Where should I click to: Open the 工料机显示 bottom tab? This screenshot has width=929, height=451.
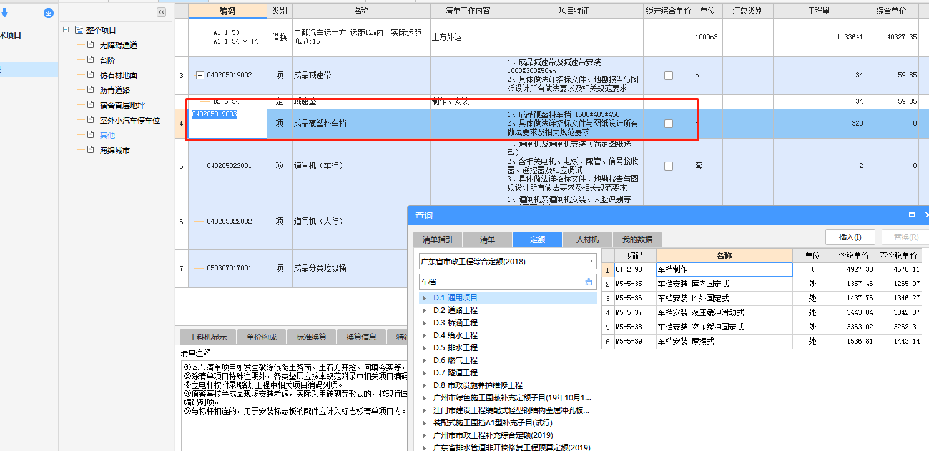(208, 337)
